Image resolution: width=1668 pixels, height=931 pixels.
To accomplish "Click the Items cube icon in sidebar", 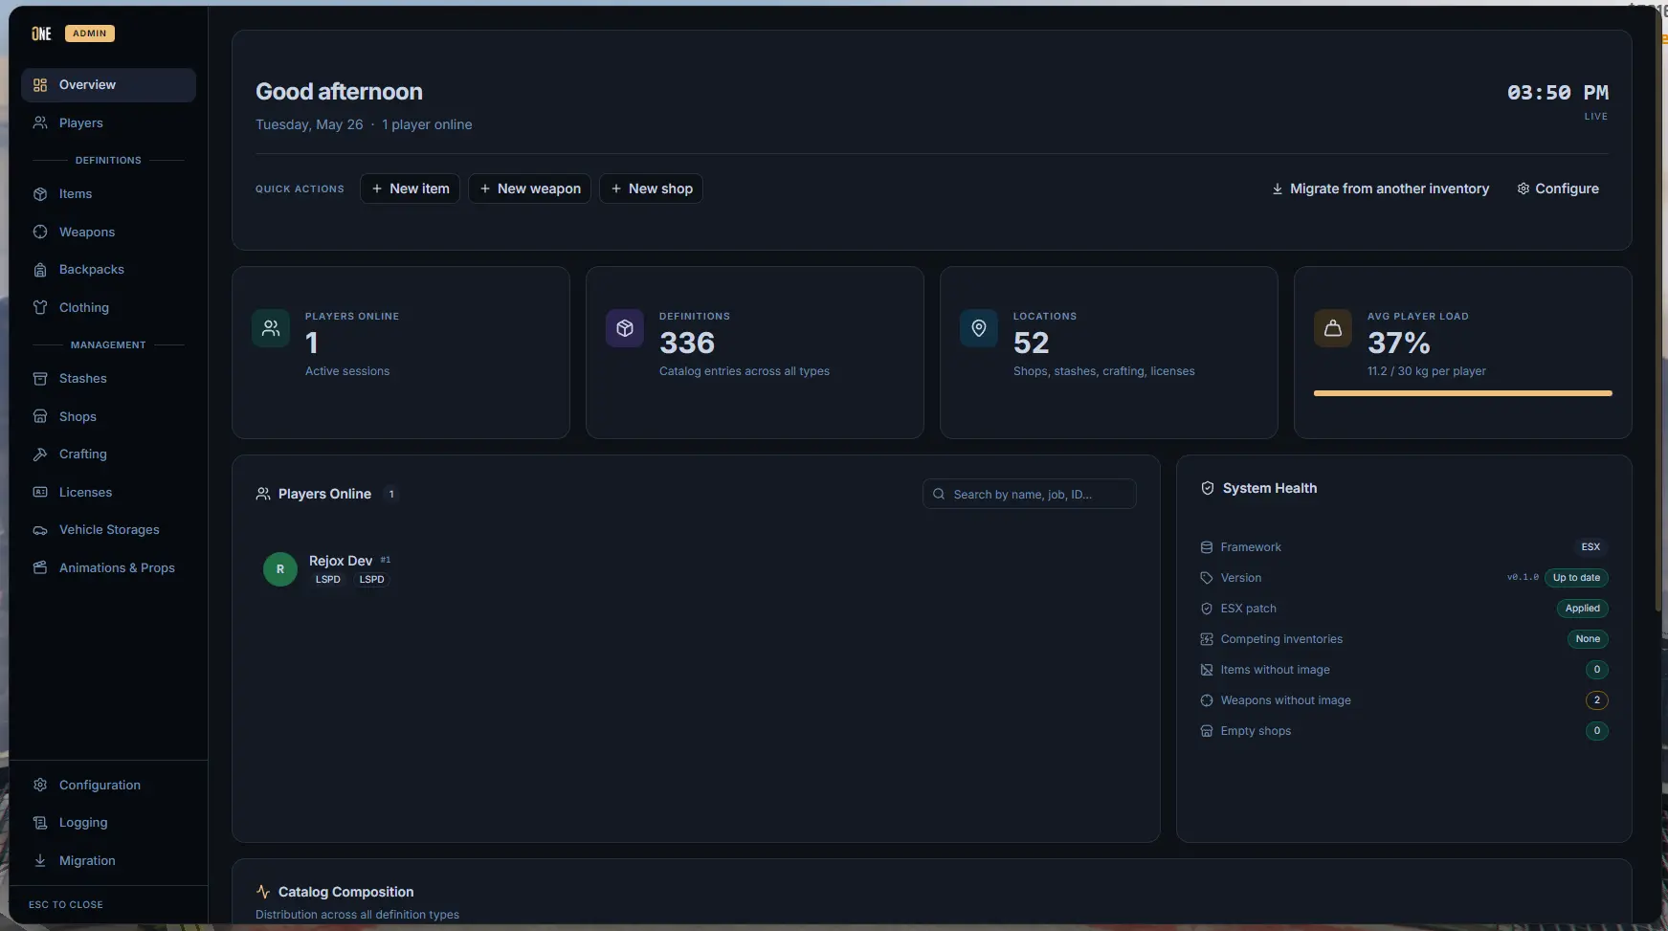I will (x=40, y=194).
